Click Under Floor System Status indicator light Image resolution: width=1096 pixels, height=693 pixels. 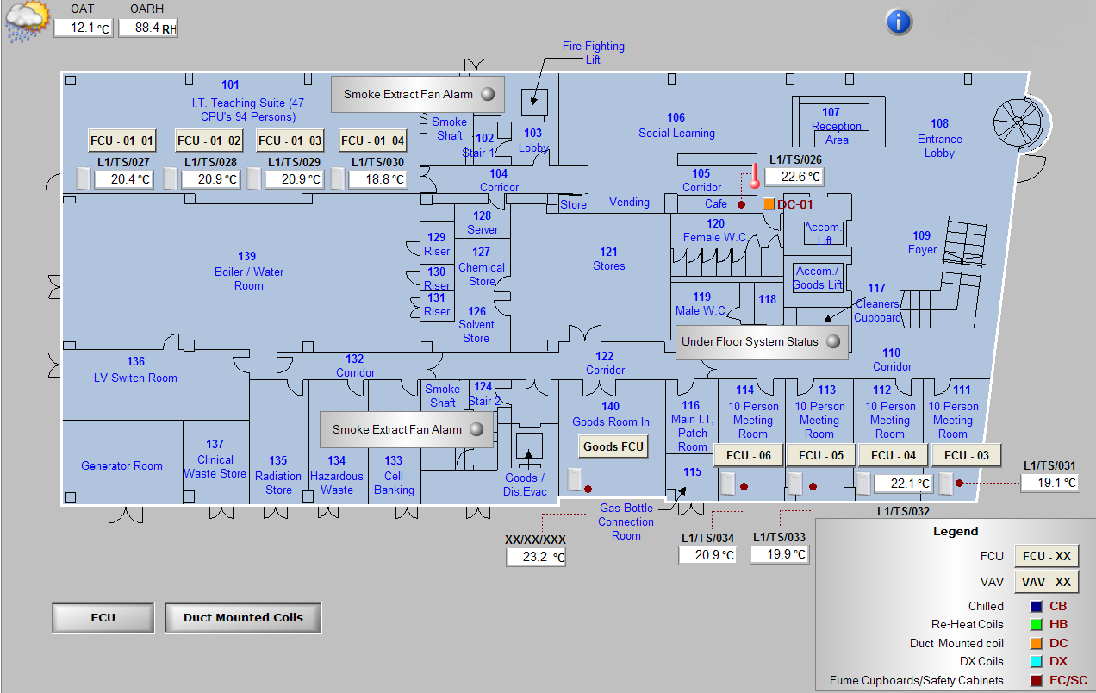point(832,341)
